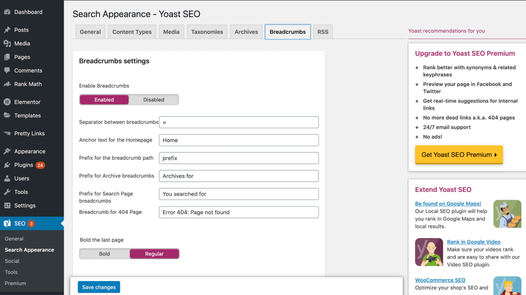This screenshot has width=526, height=295.
Task: Open the Taxonomies tab
Action: coord(207,32)
